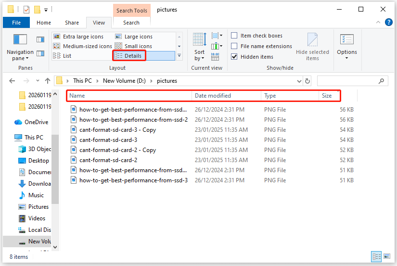Select Large icons layout
This screenshot has width=397, height=266.
click(134, 37)
